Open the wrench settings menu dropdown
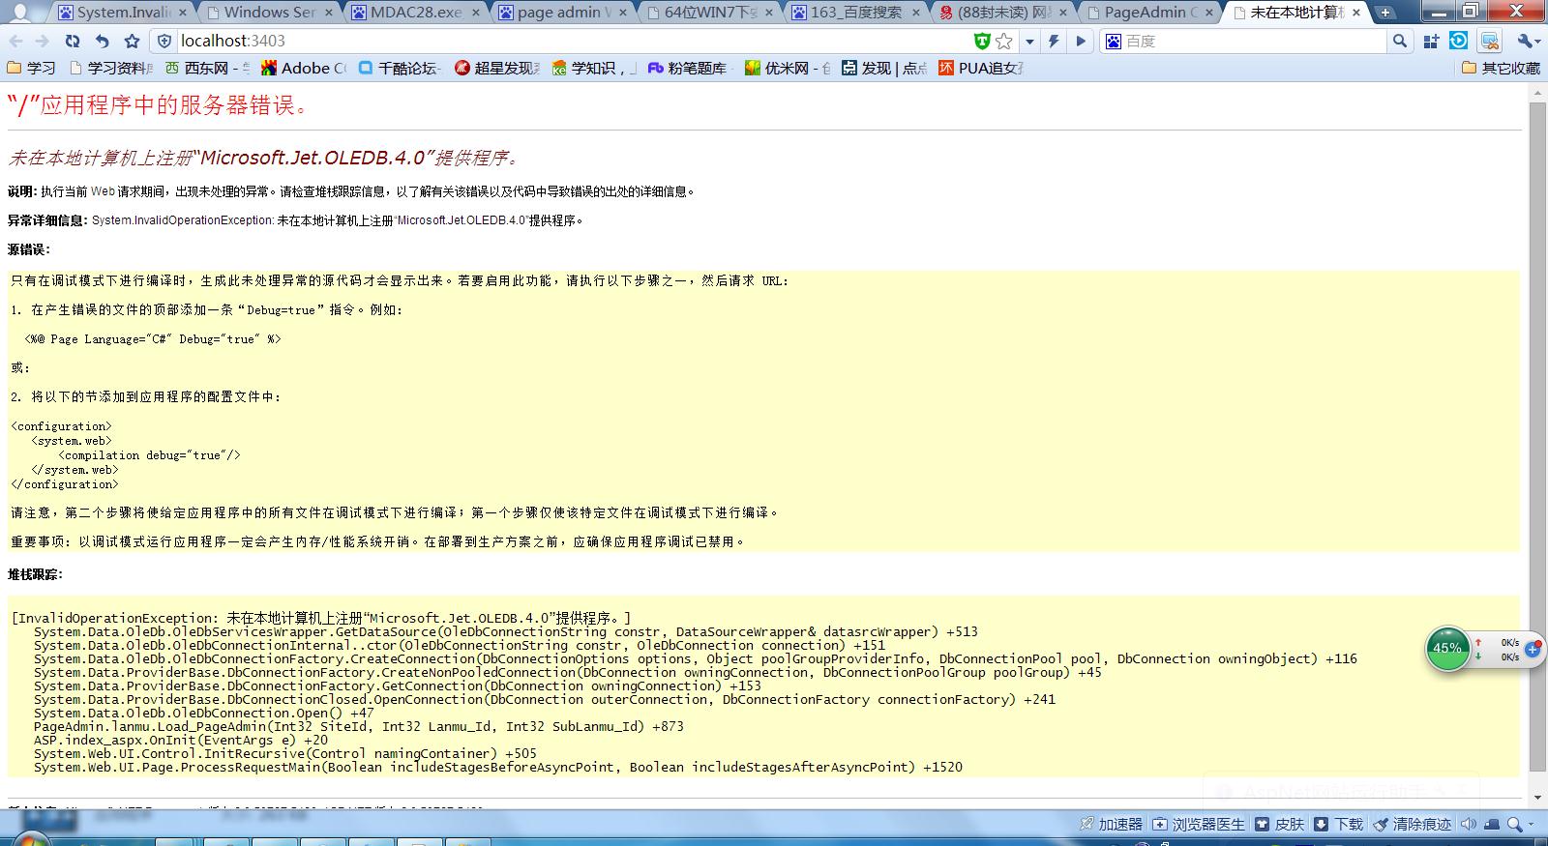The height and width of the screenshot is (846, 1548). 1528,41
